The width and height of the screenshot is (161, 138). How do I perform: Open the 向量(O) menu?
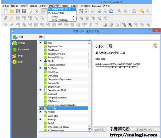pyautogui.click(x=65, y=6)
